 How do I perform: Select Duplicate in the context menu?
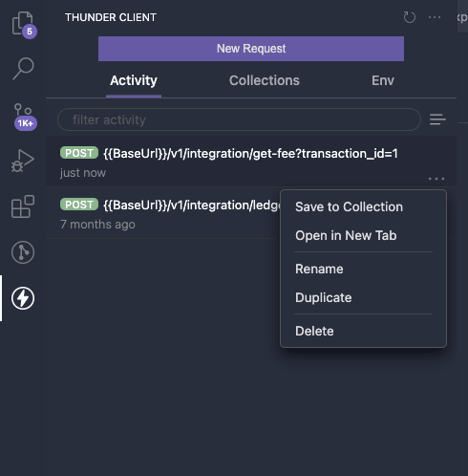click(x=324, y=297)
